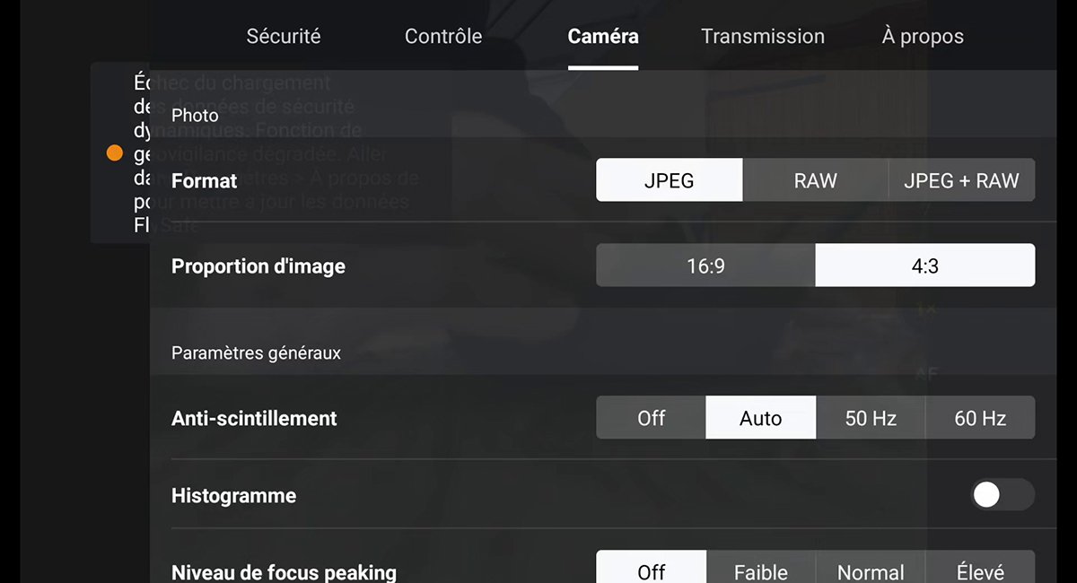Open the Transmission tab
This screenshot has width=1077, height=583.
tap(763, 37)
